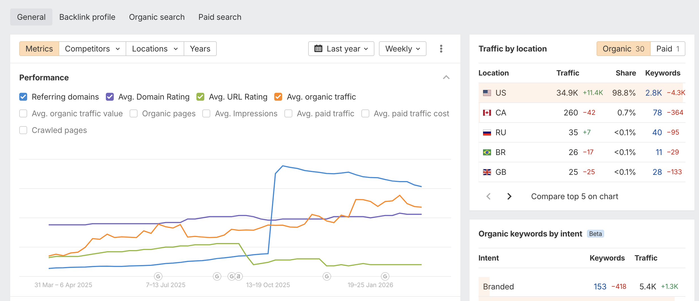Select the Organic search tab
The width and height of the screenshot is (699, 301).
[157, 17]
